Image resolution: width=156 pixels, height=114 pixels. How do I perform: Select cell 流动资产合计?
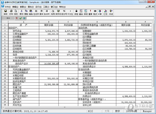(24, 64)
